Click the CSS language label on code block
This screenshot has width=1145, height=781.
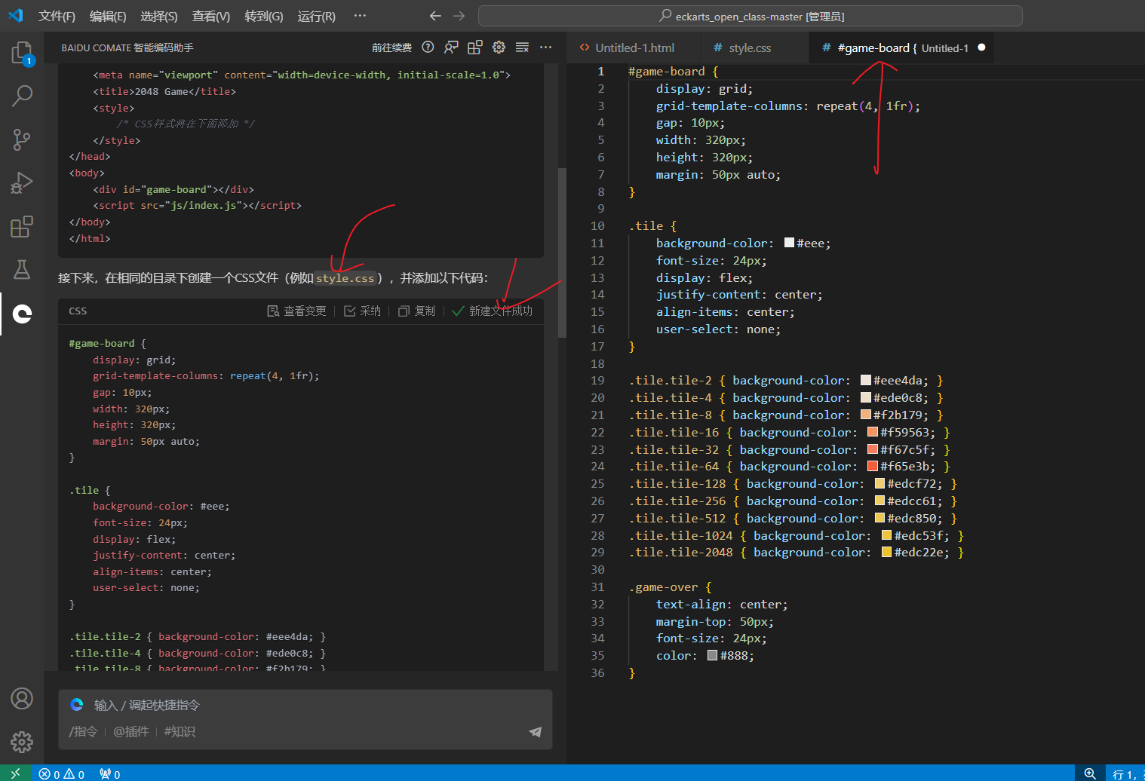[78, 311]
